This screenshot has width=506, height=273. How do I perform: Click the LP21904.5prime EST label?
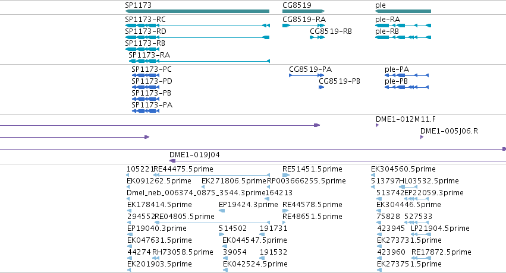click(440, 228)
